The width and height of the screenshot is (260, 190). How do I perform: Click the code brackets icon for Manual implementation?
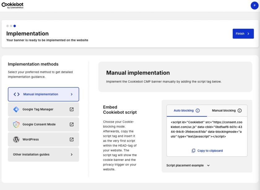coord(17,94)
